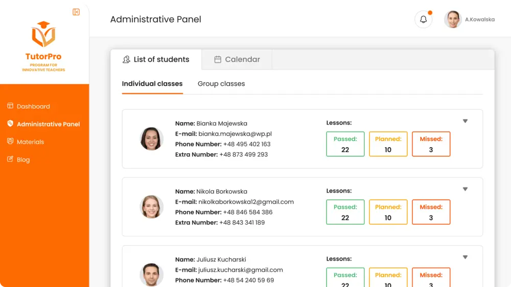
Task: Click Bianka Majewska's photo
Action: click(152, 139)
